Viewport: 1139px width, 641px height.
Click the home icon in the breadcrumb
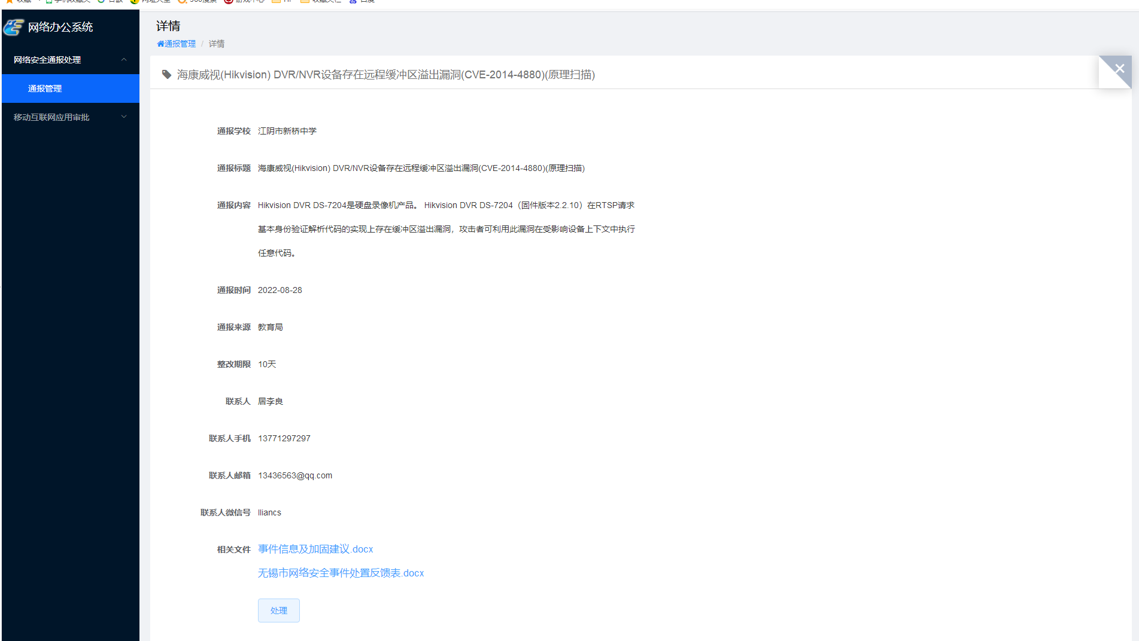pyautogui.click(x=160, y=44)
